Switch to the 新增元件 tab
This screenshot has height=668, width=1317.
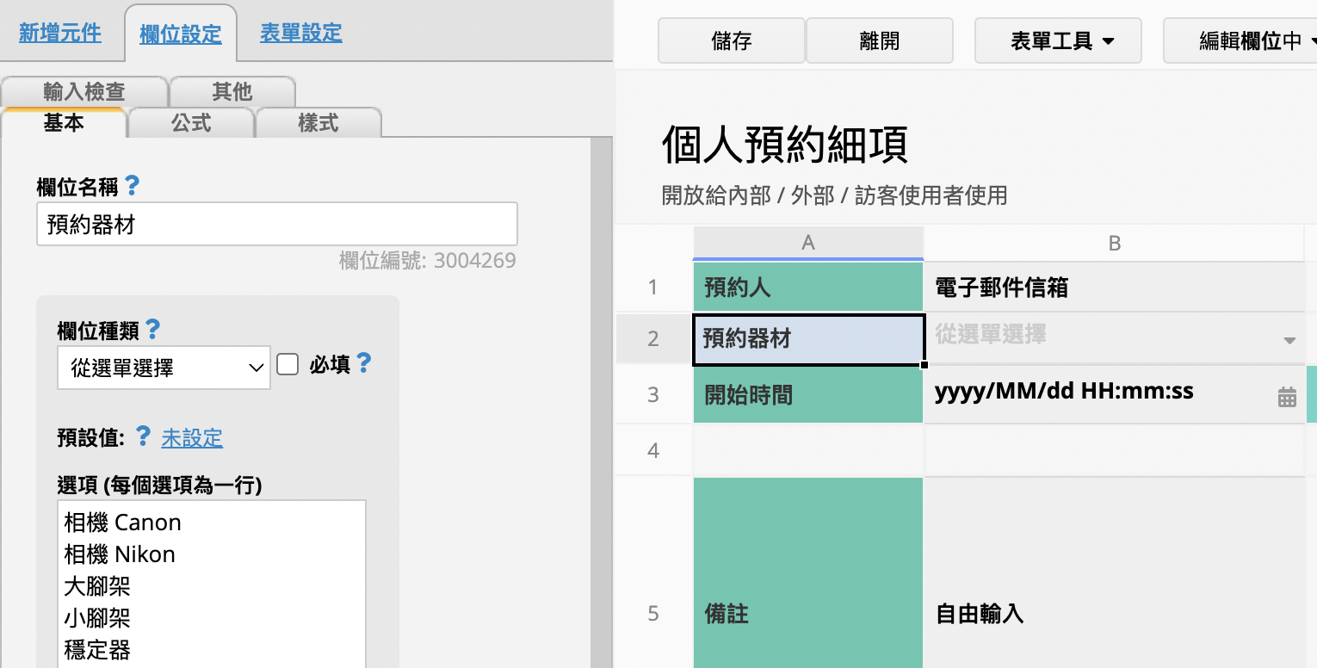point(60,34)
